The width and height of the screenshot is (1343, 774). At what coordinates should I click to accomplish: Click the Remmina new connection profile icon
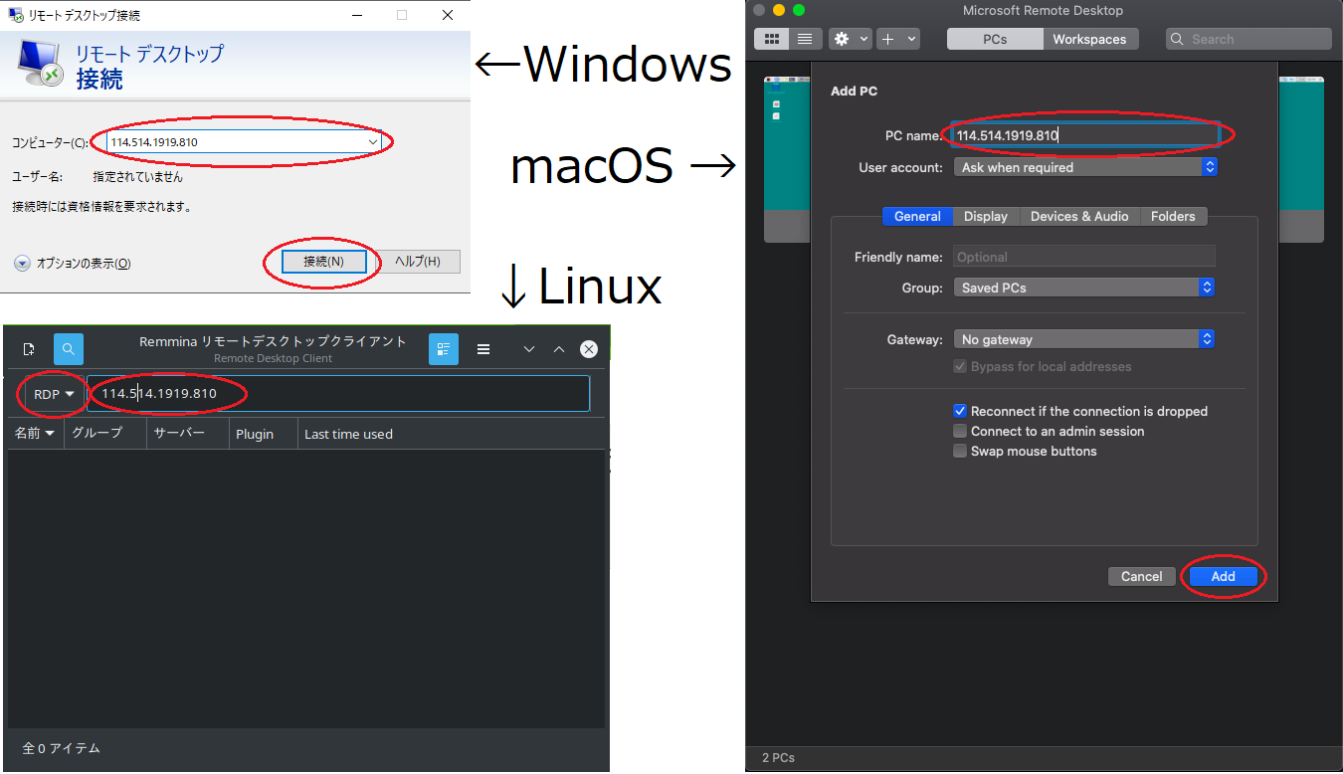pos(29,349)
